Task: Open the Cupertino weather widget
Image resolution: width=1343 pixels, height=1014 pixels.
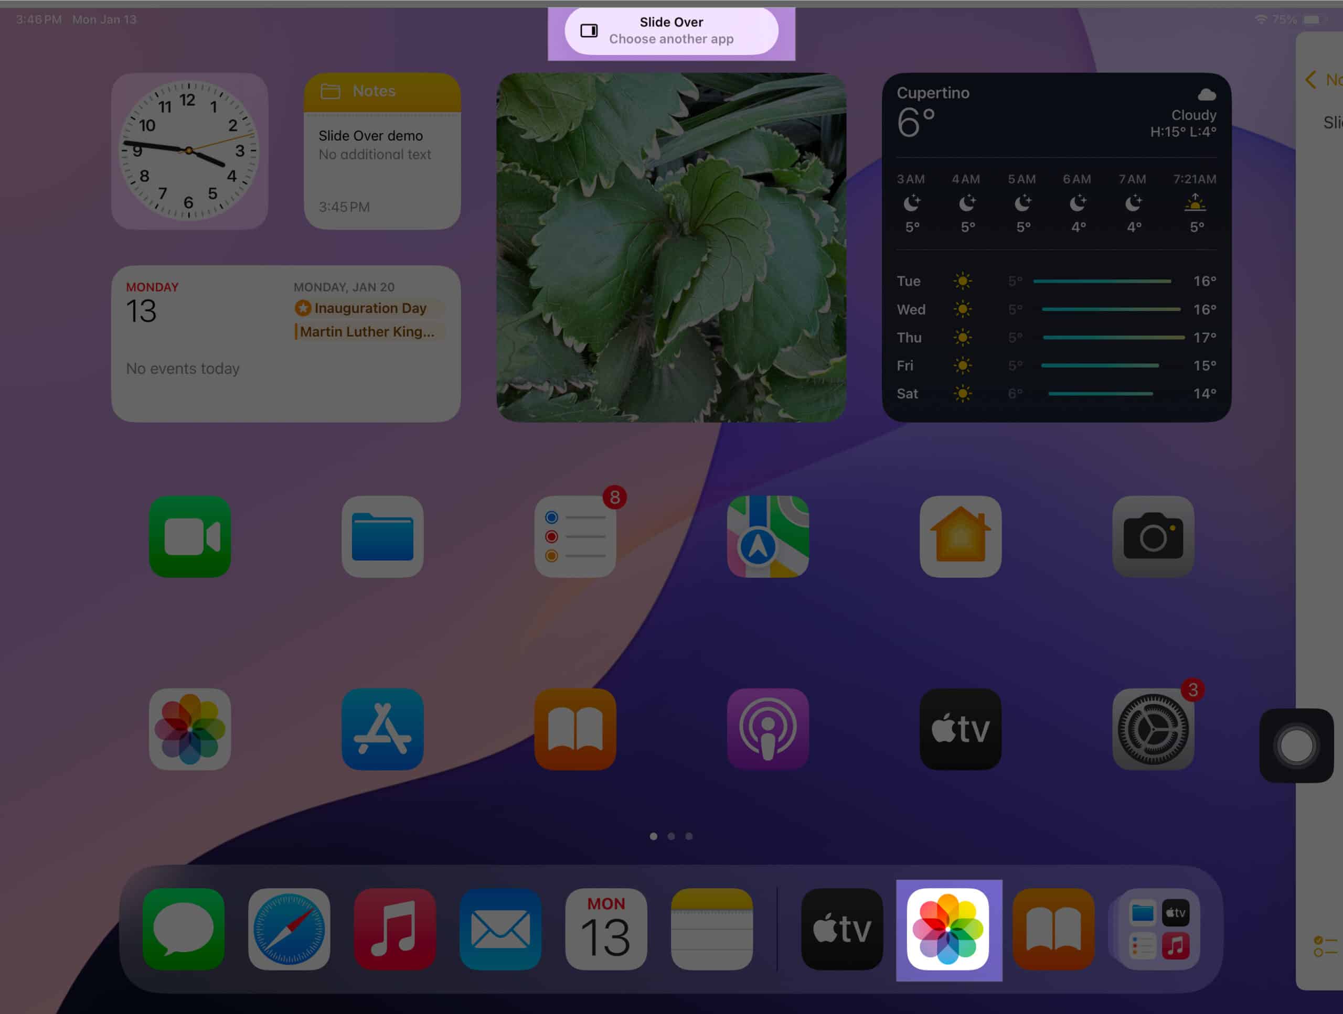Action: pyautogui.click(x=1057, y=247)
